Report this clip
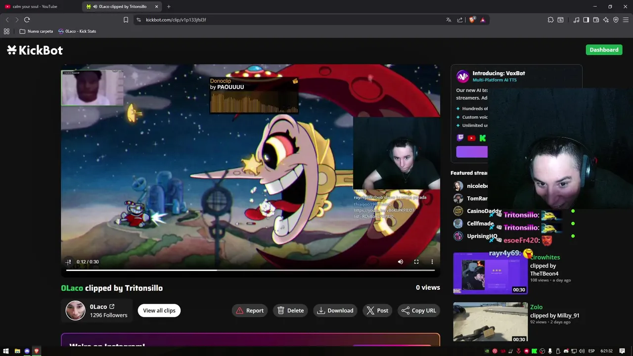Viewport: 633px width, 356px height. pos(250,311)
